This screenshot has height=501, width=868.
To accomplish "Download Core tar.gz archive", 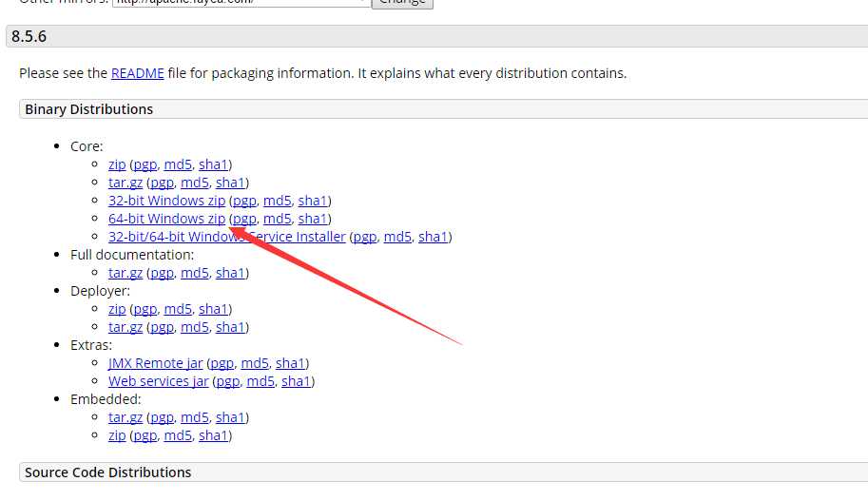I will point(125,183).
